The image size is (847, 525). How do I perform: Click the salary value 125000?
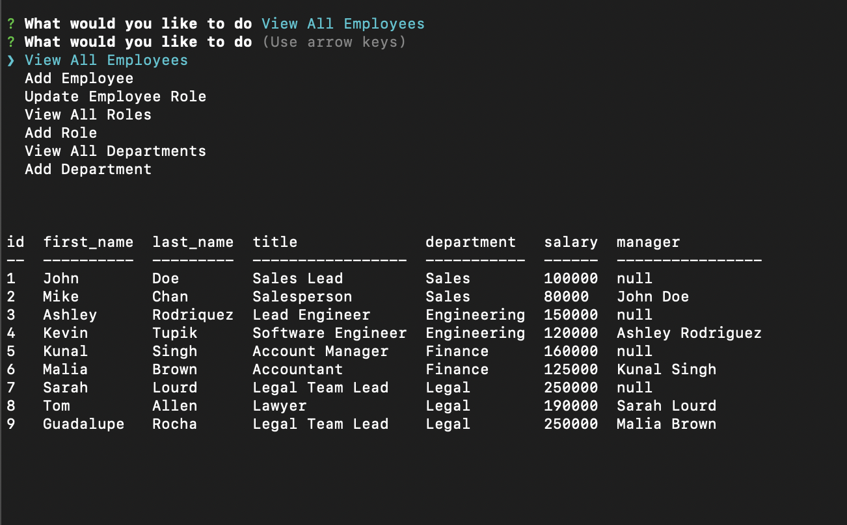571,370
